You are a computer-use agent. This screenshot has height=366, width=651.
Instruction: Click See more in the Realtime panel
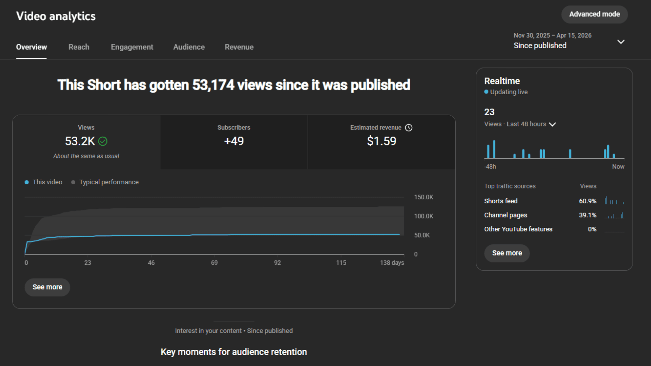(x=507, y=253)
